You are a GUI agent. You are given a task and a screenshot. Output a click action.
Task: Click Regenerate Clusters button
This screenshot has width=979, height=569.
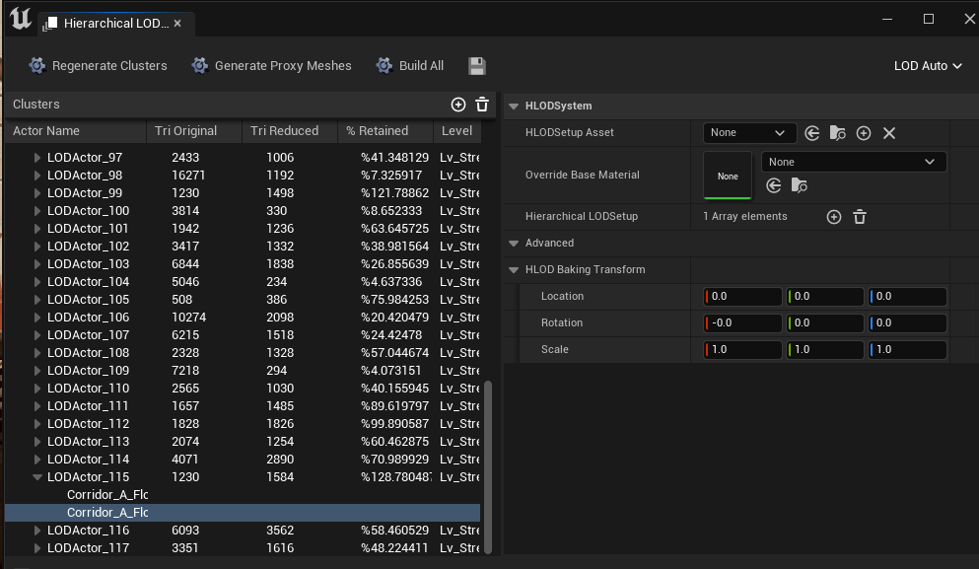pos(98,66)
